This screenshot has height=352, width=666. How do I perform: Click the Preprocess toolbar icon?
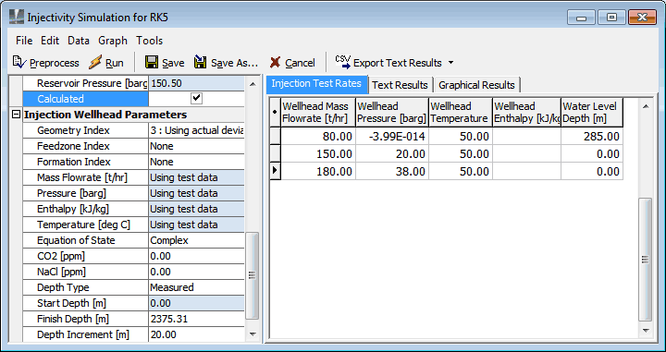[19, 63]
